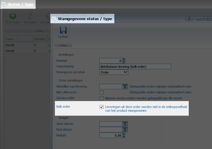Click the Acties tab in the dialog
Image resolution: width=212 pixels, height=149 pixels.
[x=63, y=45]
